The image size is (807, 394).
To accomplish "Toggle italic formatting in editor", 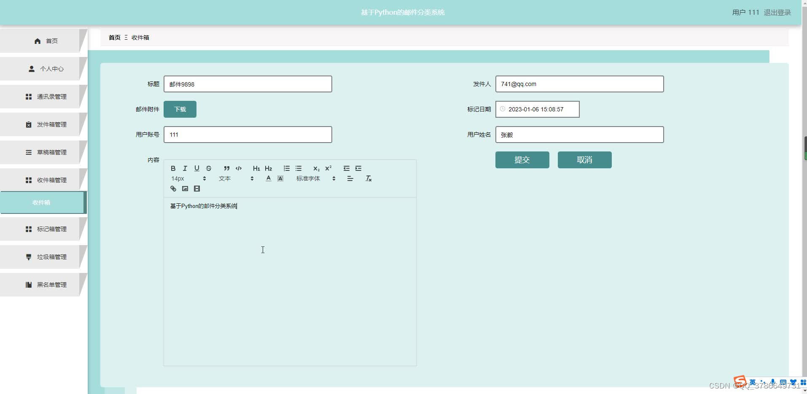I will pos(185,168).
